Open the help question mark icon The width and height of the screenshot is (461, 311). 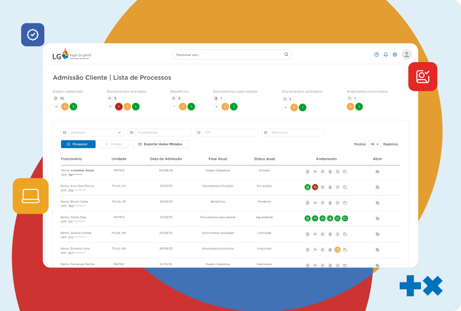tap(377, 54)
